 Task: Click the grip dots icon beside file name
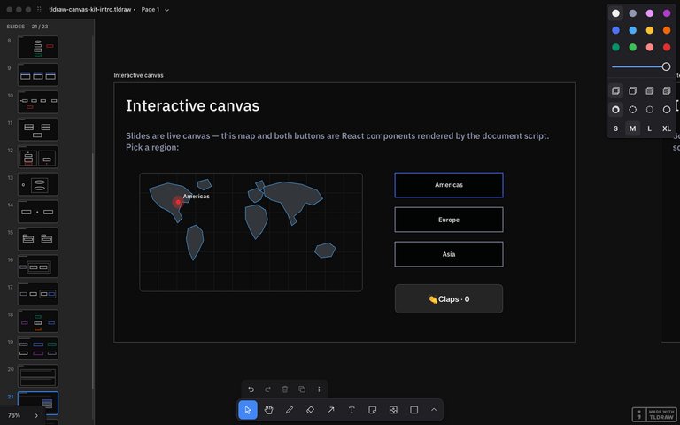click(x=39, y=9)
